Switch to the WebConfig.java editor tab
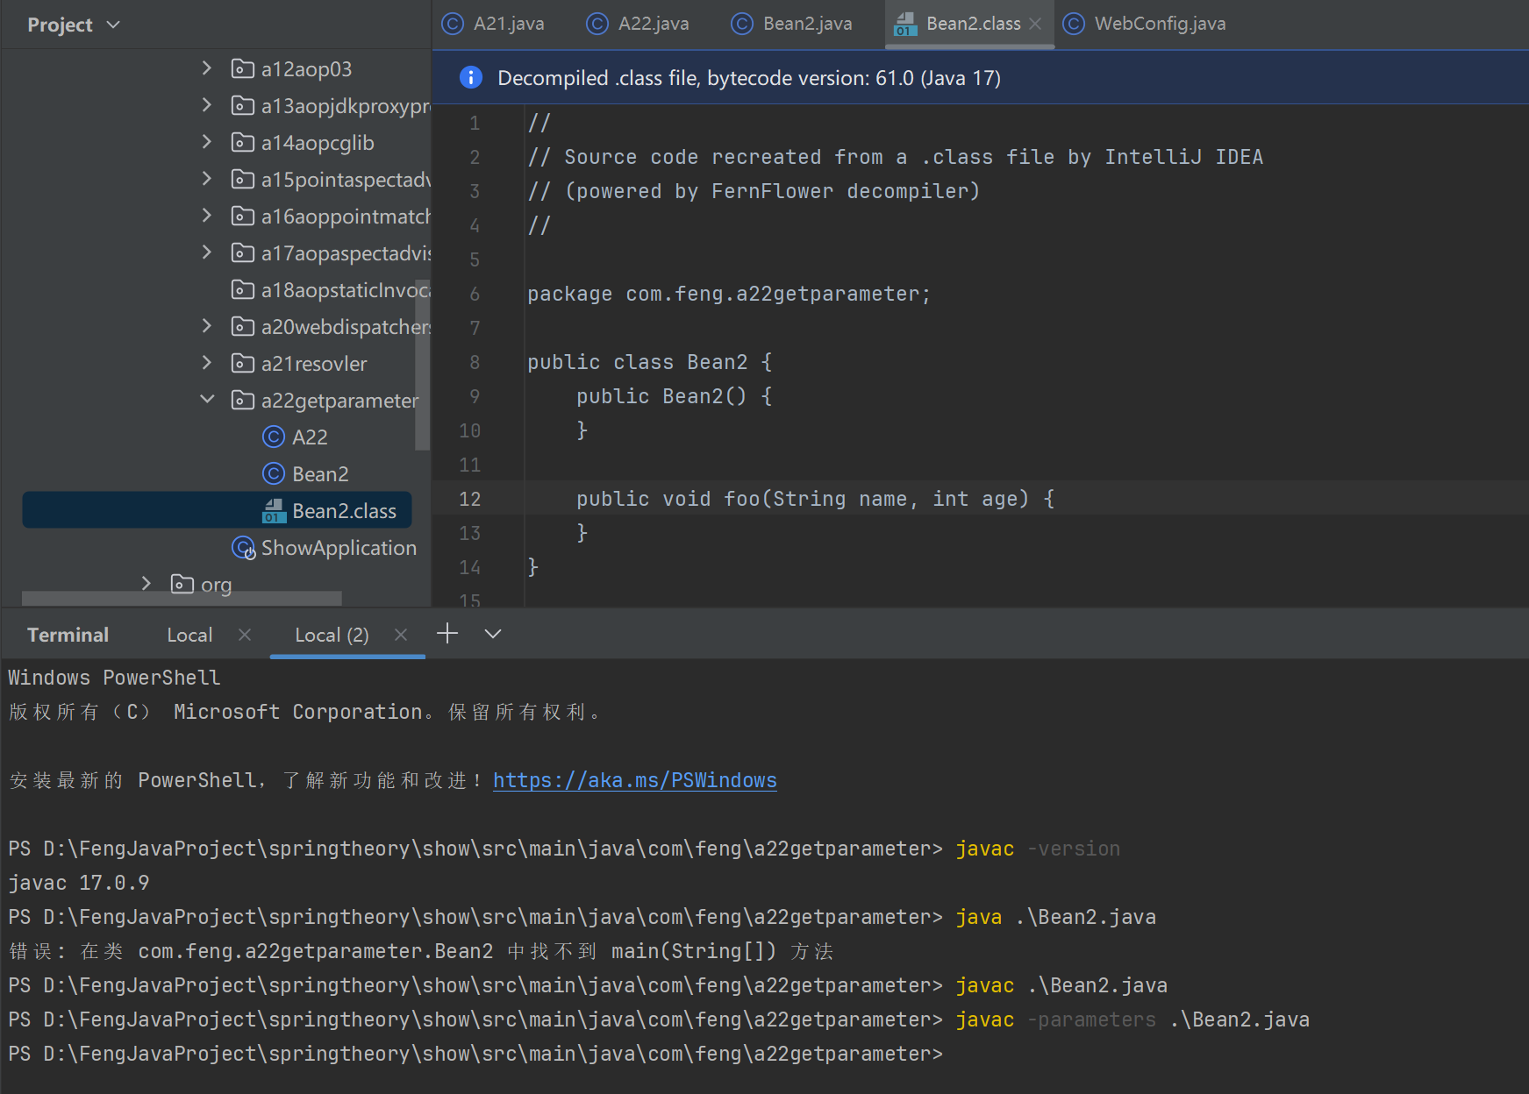 [x=1145, y=24]
